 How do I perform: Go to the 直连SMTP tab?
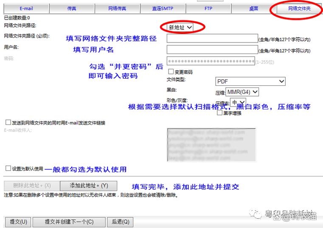pyautogui.click(x=163, y=8)
